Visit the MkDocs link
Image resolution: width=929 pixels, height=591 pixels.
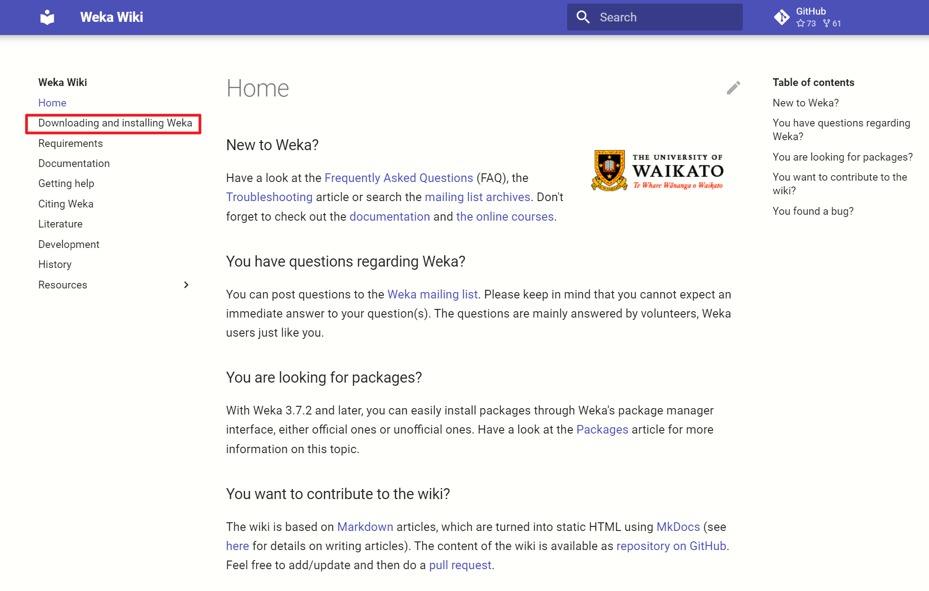click(678, 527)
